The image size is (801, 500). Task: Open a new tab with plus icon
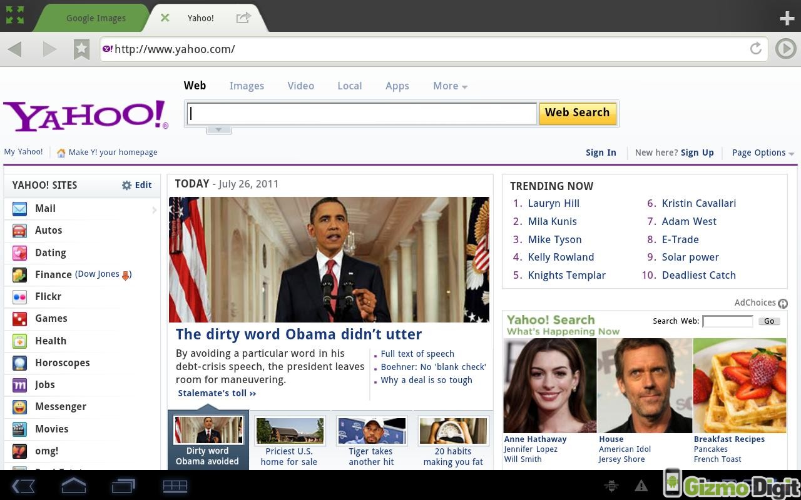[x=787, y=18]
